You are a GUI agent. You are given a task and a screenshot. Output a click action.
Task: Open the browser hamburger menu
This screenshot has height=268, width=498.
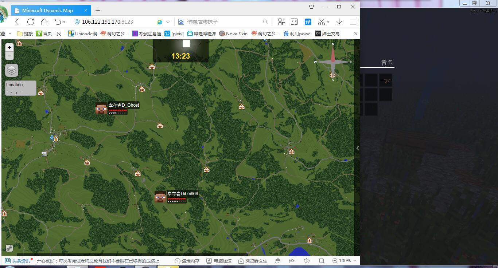pos(353,22)
